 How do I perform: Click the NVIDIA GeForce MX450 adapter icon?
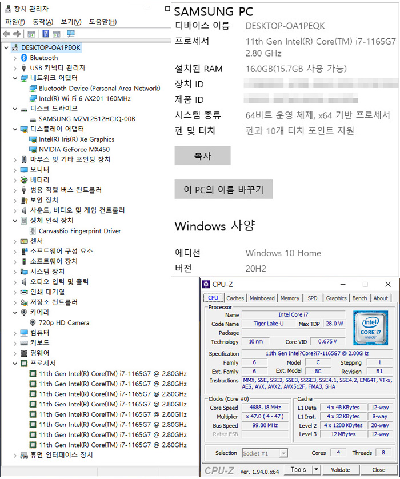pyautogui.click(x=33, y=149)
